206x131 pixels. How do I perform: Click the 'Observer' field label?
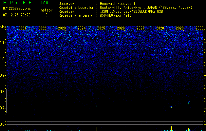pyautogui.click(x=66, y=4)
